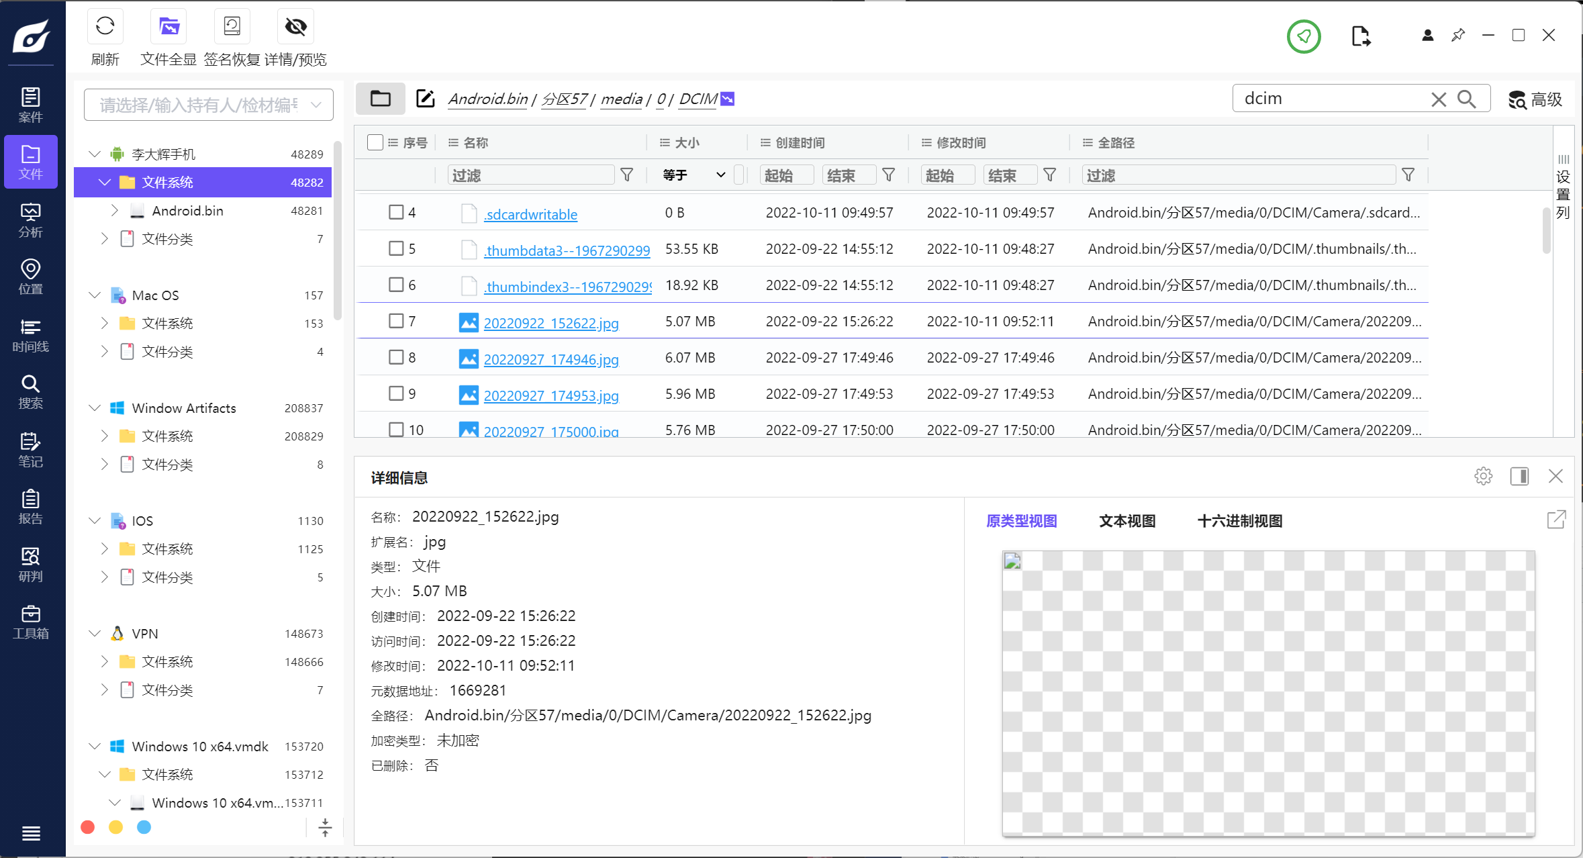Click the Refresh (刷新) toolbar icon
The height and width of the screenshot is (858, 1583).
[x=105, y=27]
